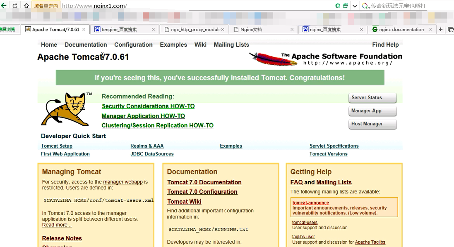Click the green recycle-style browser icon
This screenshot has width=454, height=247.
pyautogui.click(x=338, y=6)
